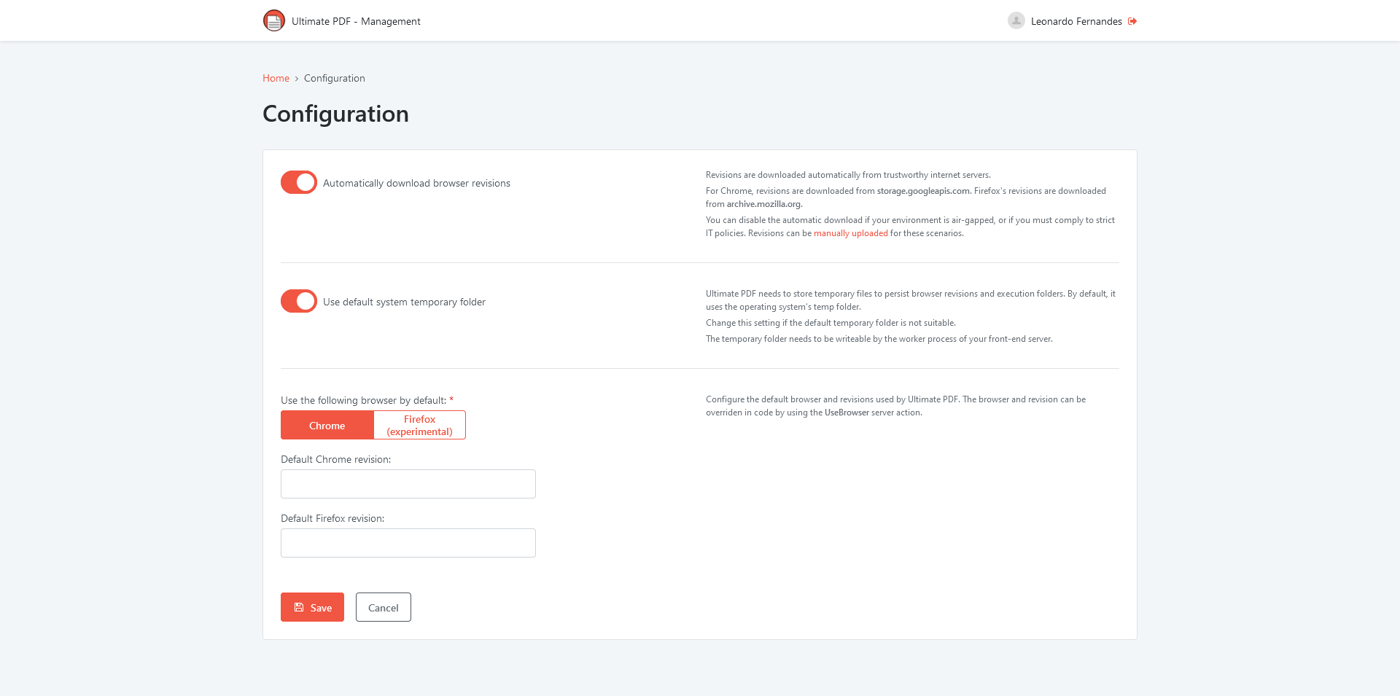Click the Configuration breadcrumb item
The height and width of the screenshot is (696, 1400).
point(335,78)
